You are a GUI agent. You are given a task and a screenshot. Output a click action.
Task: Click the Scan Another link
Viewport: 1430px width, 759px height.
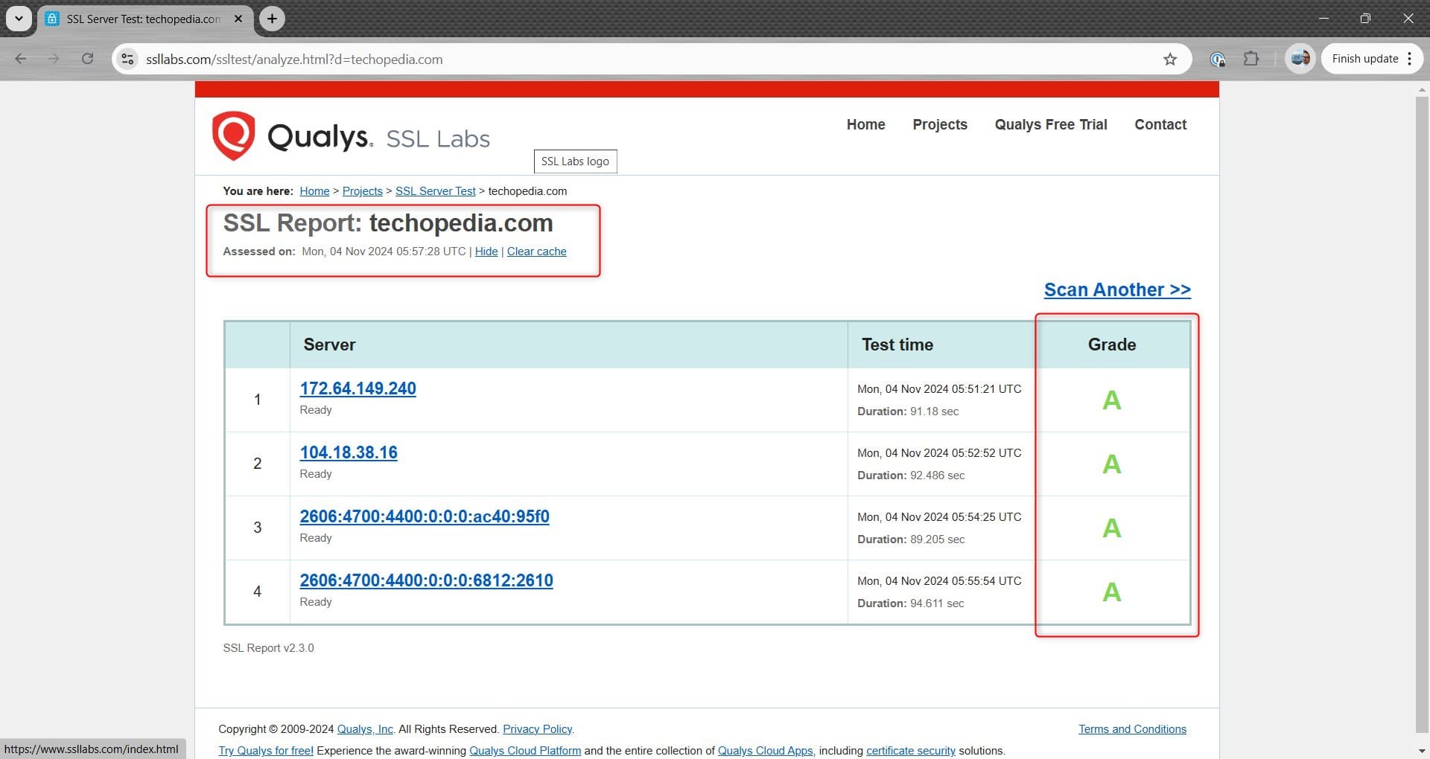1117,289
